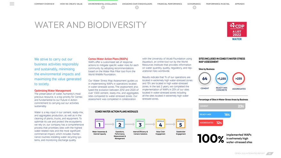Screen dimensions: 281x158
Task: Click 'CEMEX WATER ACTION PLANS MODULES' heading
Action: [117, 112]
